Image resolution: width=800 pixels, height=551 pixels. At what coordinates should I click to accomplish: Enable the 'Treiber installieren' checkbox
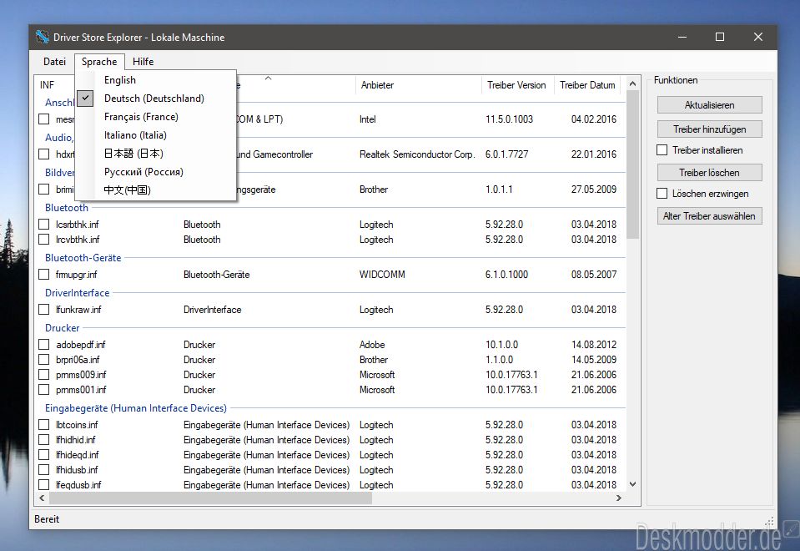pos(662,150)
